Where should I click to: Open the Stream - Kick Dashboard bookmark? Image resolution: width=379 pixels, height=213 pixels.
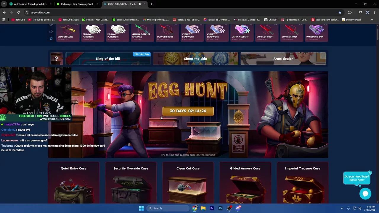click(x=96, y=20)
